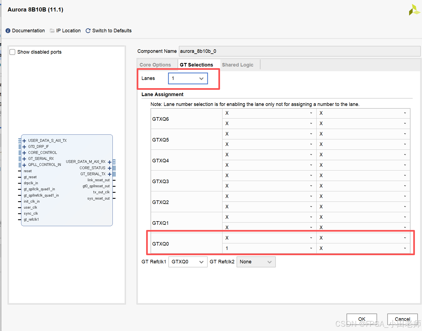Open the Documentation info icon
Image resolution: width=422 pixels, height=331 pixels.
click(x=8, y=31)
